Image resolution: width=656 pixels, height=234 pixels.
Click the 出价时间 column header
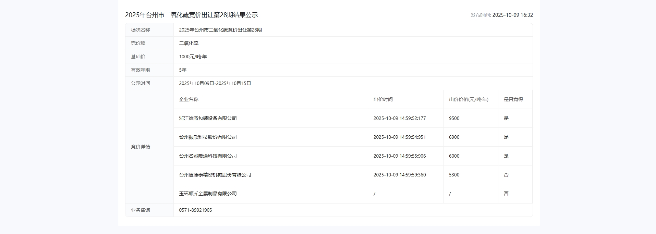click(383, 99)
